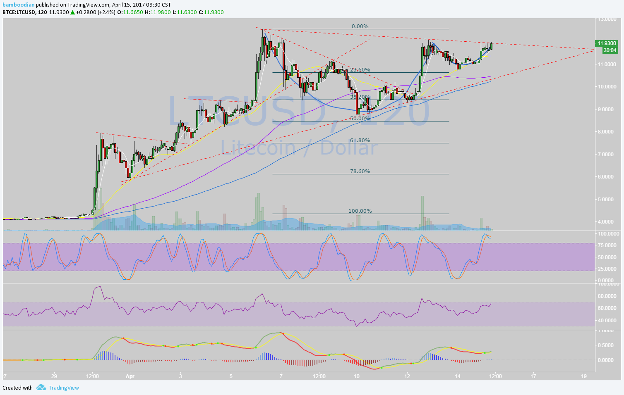Click the green up-arrow change indicator

click(x=72, y=12)
